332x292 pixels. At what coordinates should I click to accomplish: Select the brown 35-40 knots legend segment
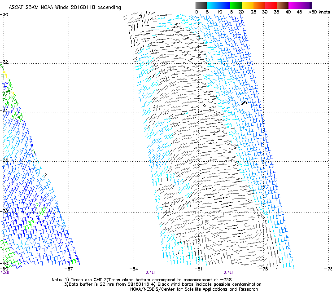[283, 5]
